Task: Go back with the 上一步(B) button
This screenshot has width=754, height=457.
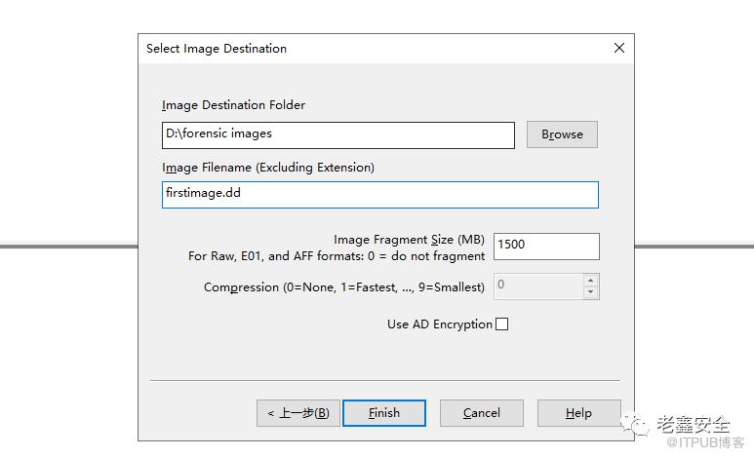Action: point(298,413)
